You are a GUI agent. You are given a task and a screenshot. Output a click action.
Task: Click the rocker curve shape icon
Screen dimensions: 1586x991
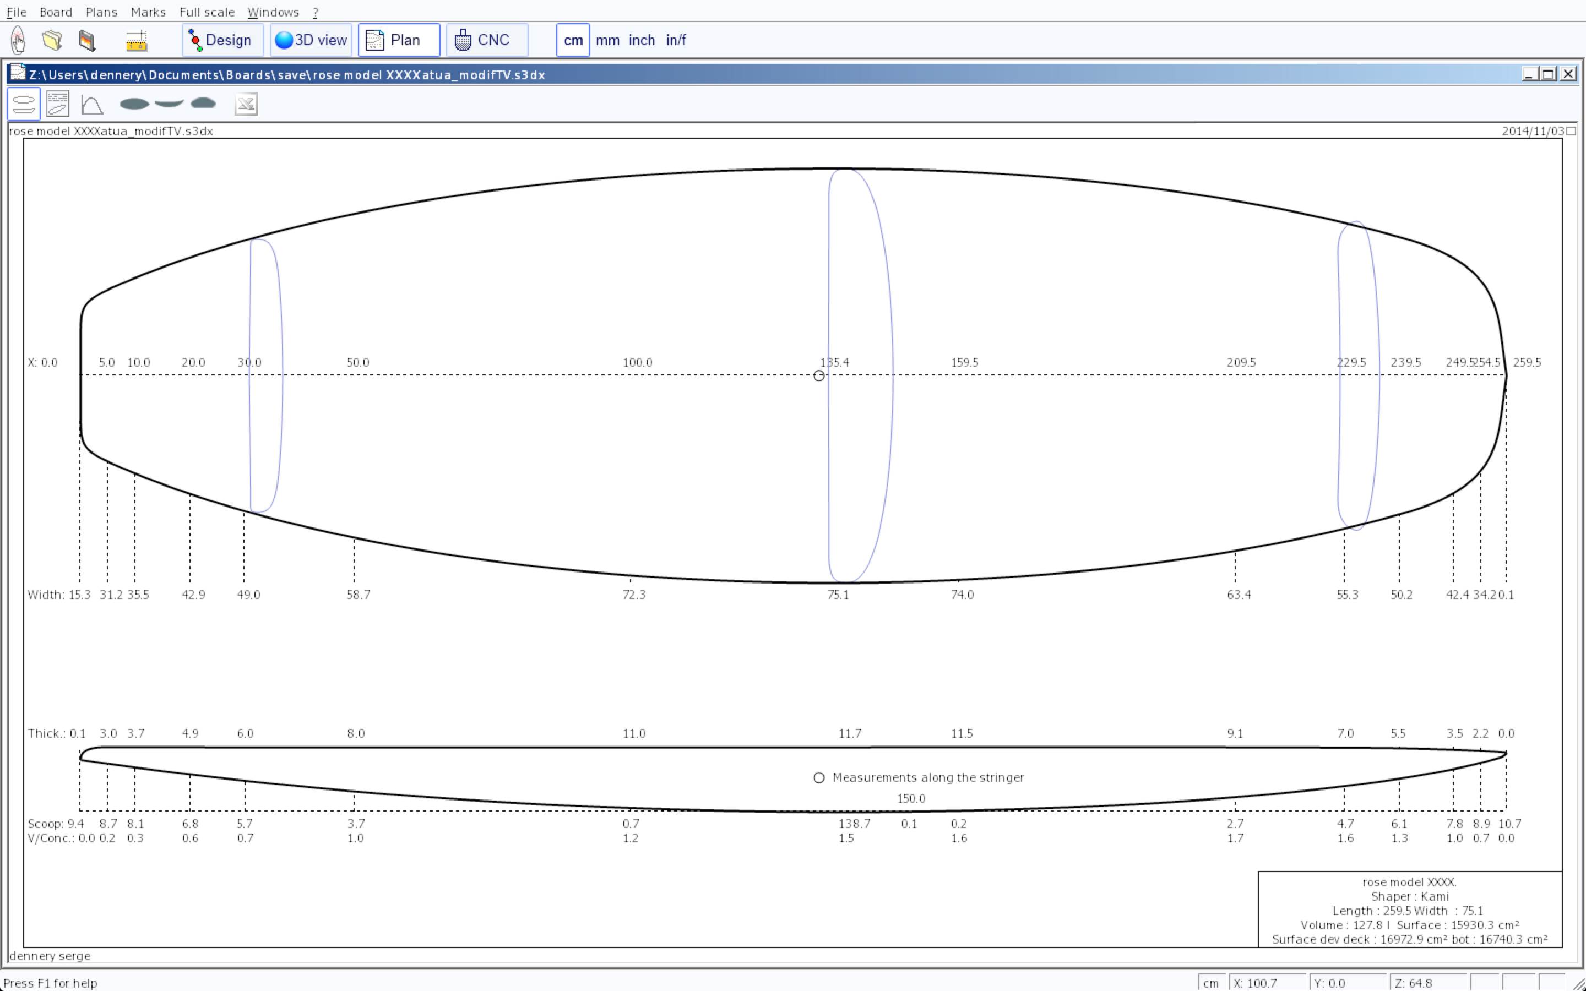[x=169, y=104]
